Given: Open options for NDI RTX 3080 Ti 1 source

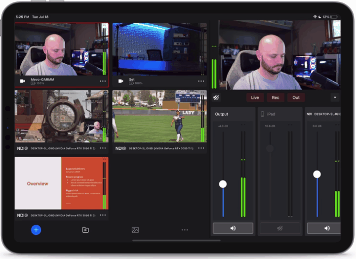Looking at the screenshot, I should [201, 148].
